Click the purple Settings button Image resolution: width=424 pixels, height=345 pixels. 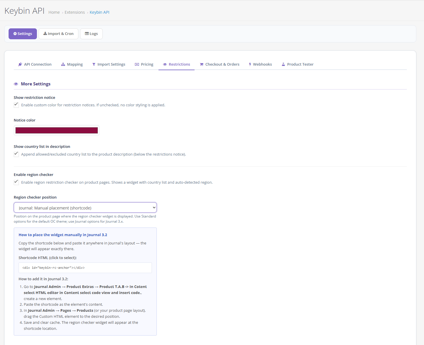23,34
